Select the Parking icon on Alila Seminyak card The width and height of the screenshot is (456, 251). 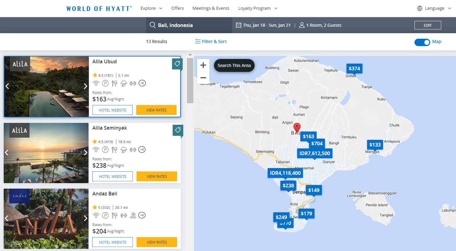[x=105, y=150]
